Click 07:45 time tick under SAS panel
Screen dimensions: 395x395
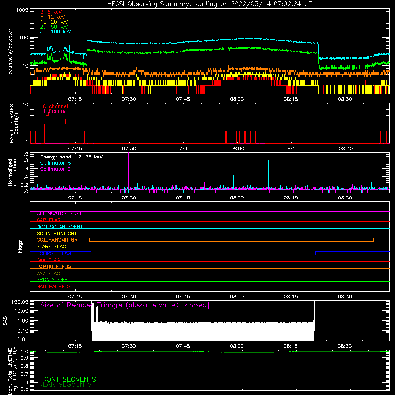[183, 346]
